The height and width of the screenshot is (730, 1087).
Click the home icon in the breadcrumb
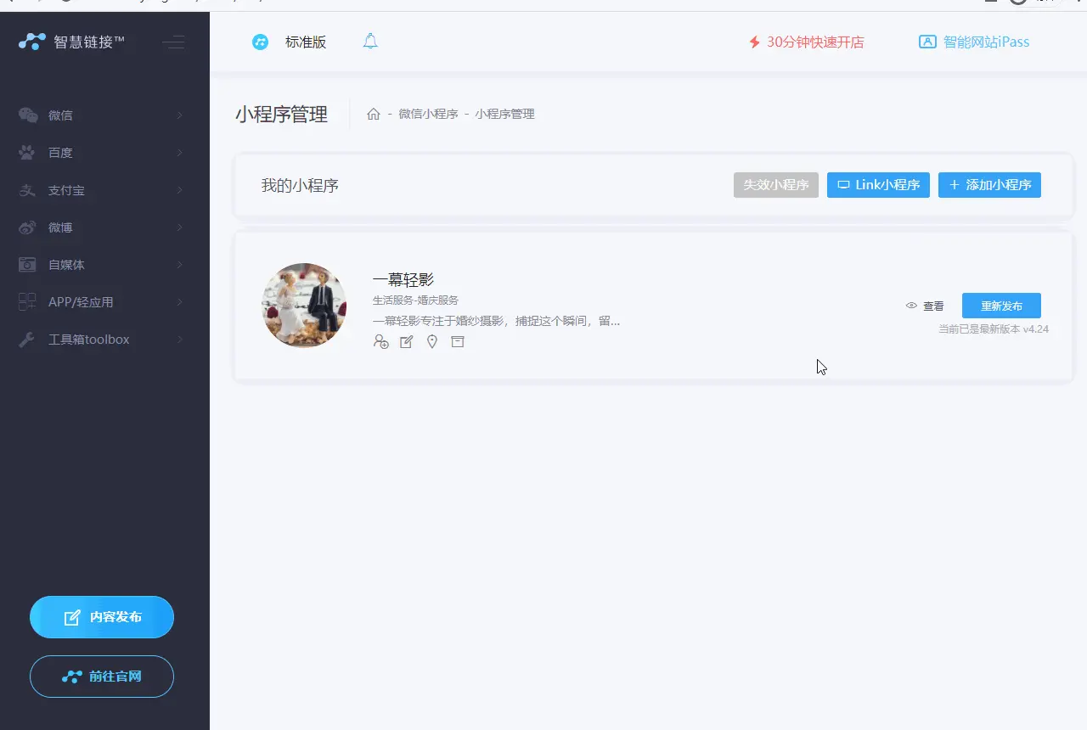pyautogui.click(x=373, y=113)
